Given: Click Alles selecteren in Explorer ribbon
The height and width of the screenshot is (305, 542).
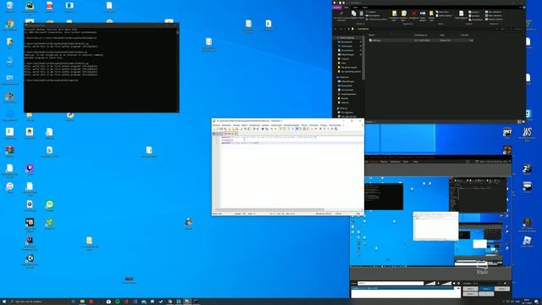Looking at the screenshot, I should tap(494, 12).
